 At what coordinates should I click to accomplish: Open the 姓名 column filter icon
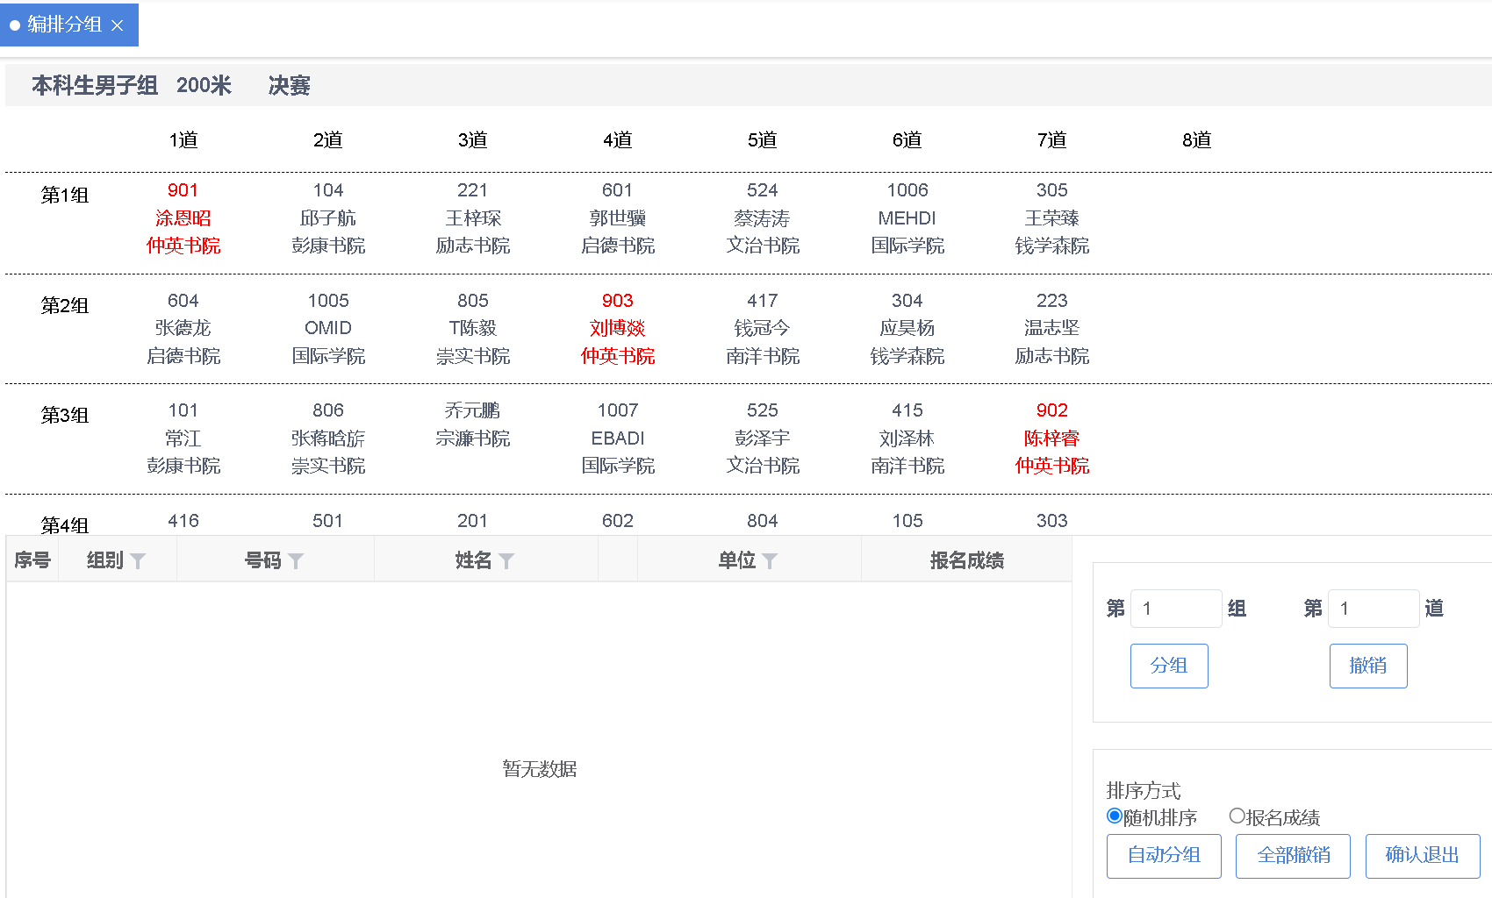point(506,561)
